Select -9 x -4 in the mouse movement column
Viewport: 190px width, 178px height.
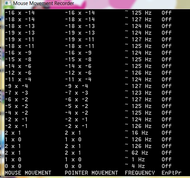pyautogui.click(x=16, y=86)
